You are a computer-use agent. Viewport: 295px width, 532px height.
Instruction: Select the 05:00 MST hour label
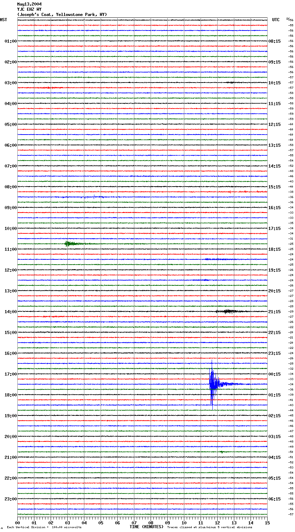pos(11,125)
